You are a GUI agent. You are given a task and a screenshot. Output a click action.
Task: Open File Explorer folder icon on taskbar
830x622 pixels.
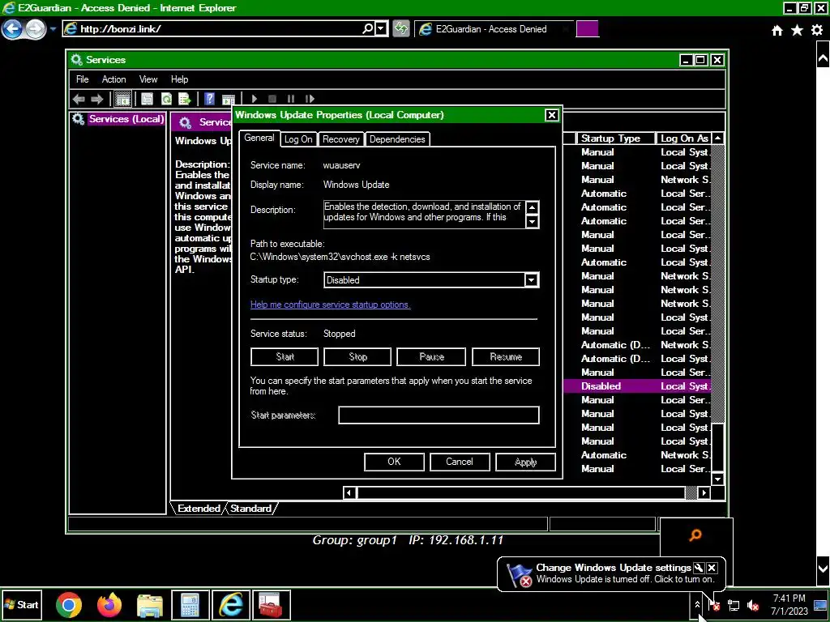[150, 606]
